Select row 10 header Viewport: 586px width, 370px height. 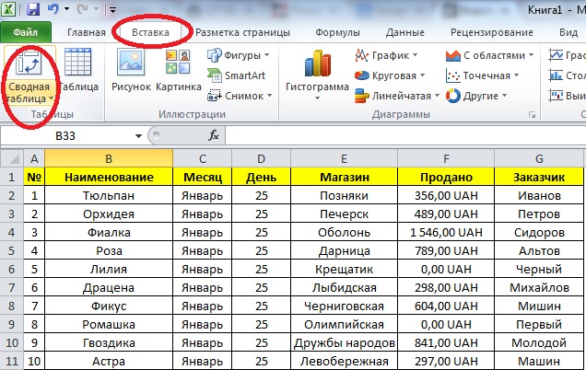[x=12, y=342]
